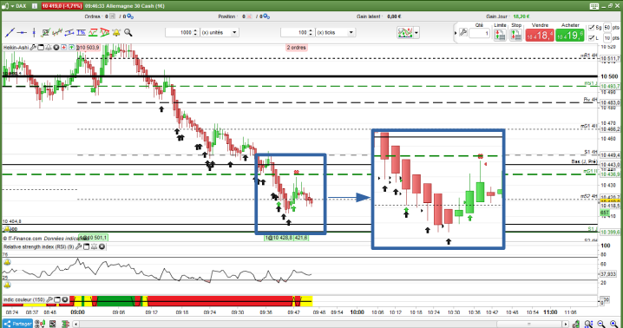Click the Heikin-Ashi bell alert icon
This screenshot has height=328, width=623.
(49, 48)
